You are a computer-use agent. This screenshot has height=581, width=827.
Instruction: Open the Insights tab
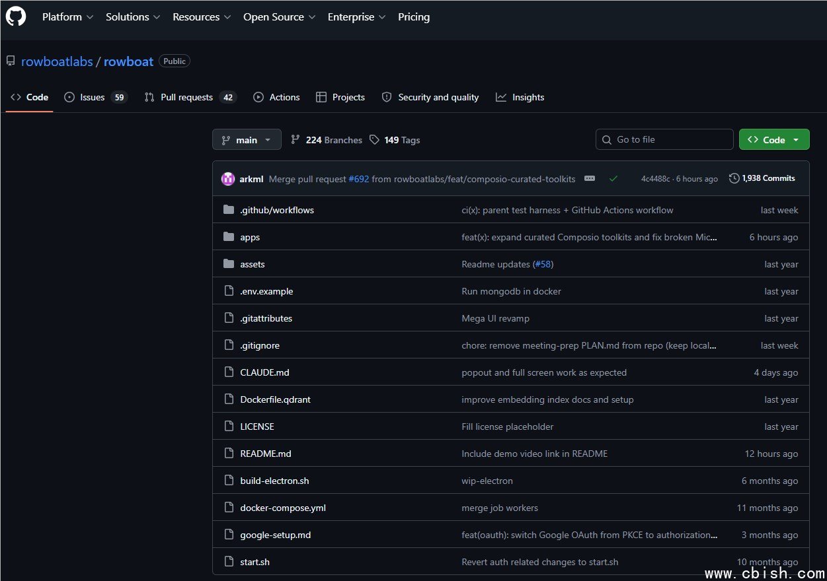coord(520,97)
